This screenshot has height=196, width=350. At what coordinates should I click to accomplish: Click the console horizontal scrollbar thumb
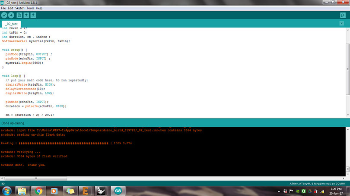pyautogui.click(x=36, y=178)
